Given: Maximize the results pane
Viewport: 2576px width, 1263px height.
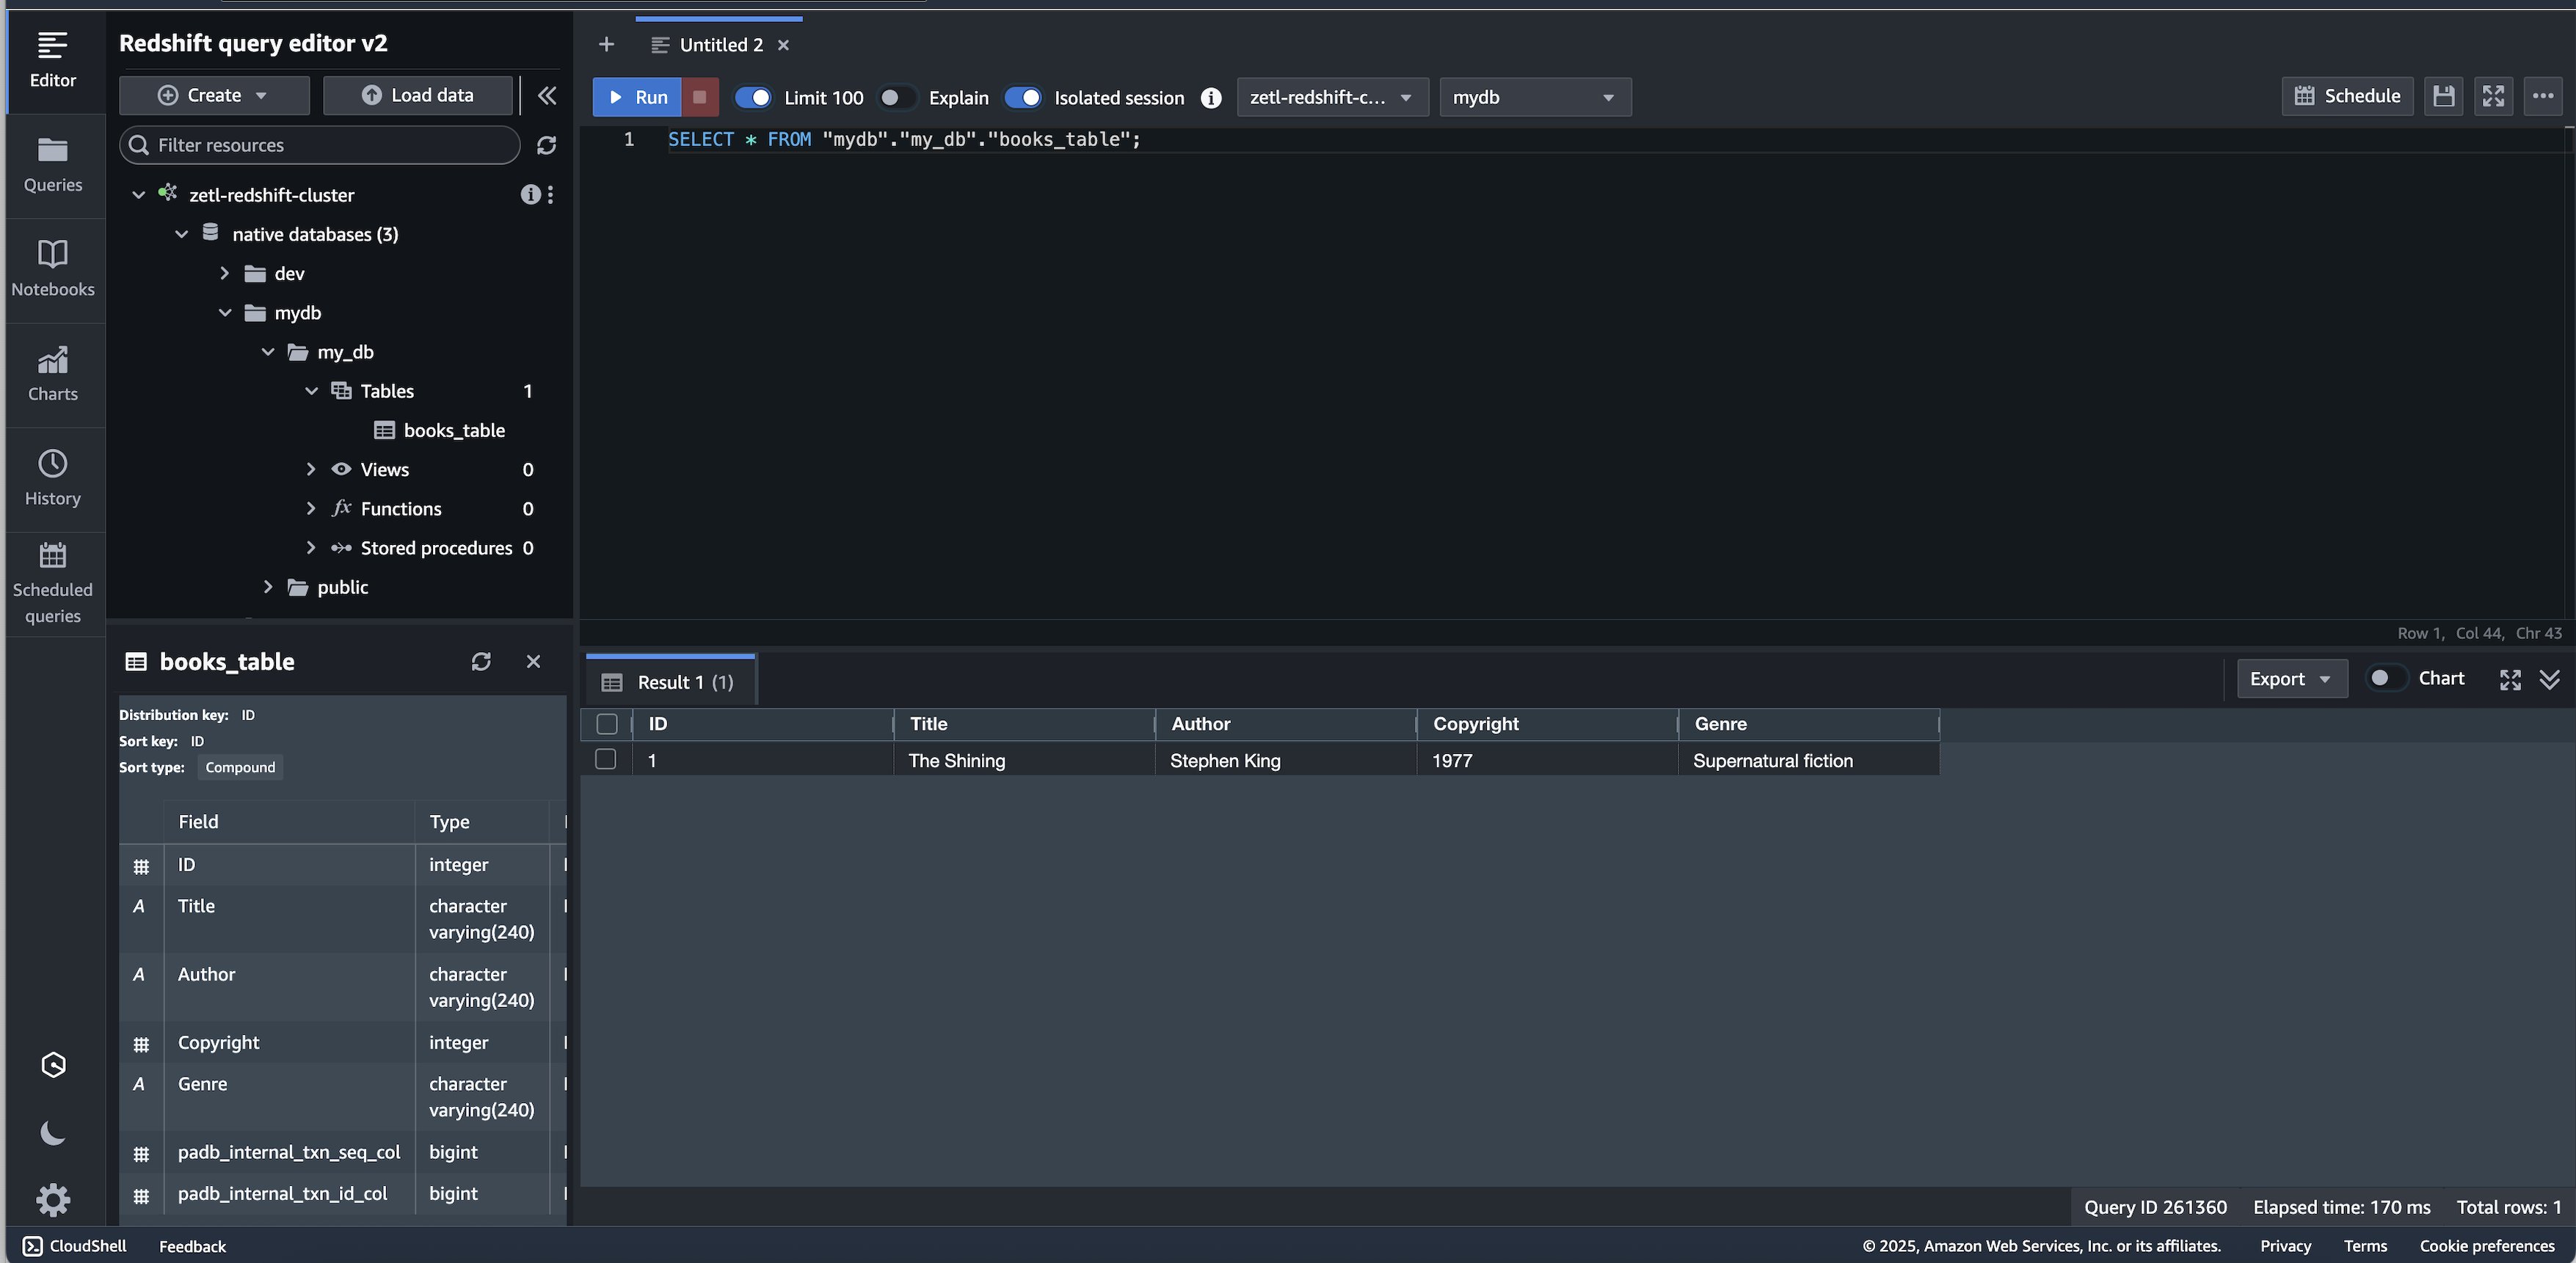Looking at the screenshot, I should (2510, 679).
